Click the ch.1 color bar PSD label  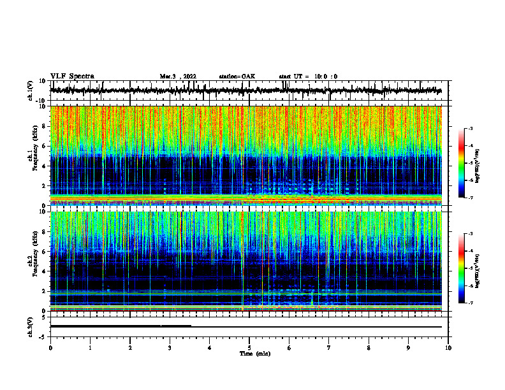click(478, 166)
